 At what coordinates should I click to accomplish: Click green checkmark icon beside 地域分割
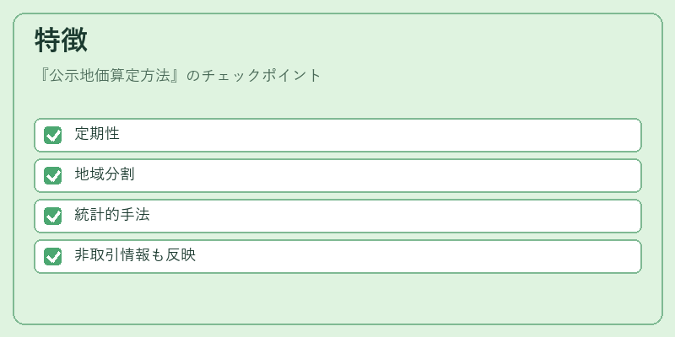point(53,175)
